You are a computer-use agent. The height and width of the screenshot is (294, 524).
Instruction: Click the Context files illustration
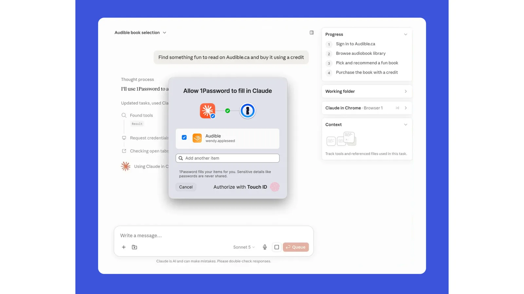(341, 139)
